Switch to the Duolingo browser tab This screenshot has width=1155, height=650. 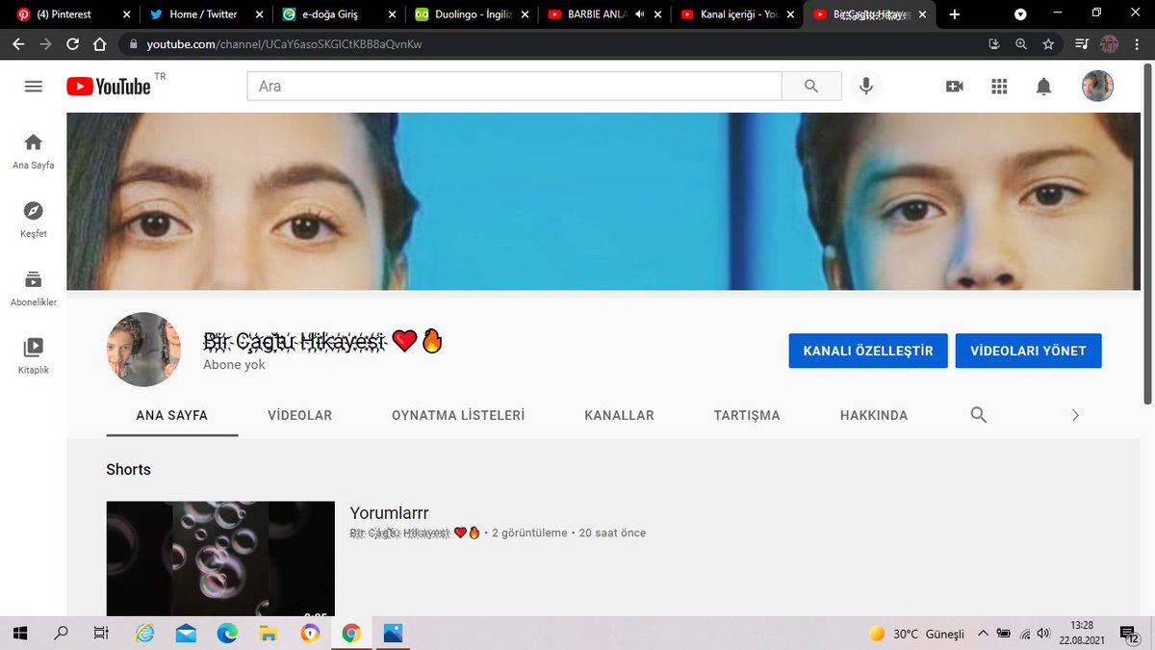(x=468, y=14)
